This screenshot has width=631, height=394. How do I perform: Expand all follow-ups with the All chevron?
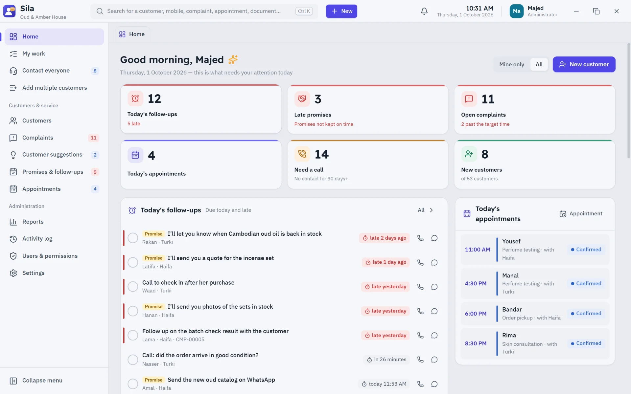click(426, 210)
